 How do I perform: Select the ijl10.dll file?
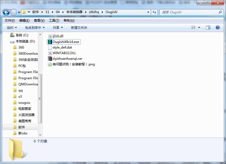click(56, 36)
